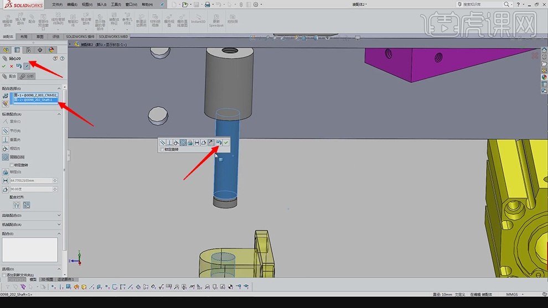Select the Parallel (平行) mate type

coord(6,130)
